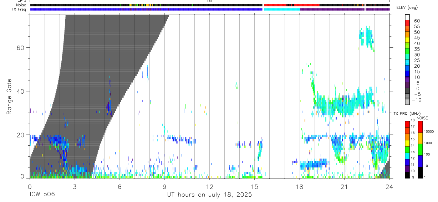This screenshot has width=438, height=202.
Task: Pick the cyan segment of TX FRQ bar
Action: [x=407, y=156]
